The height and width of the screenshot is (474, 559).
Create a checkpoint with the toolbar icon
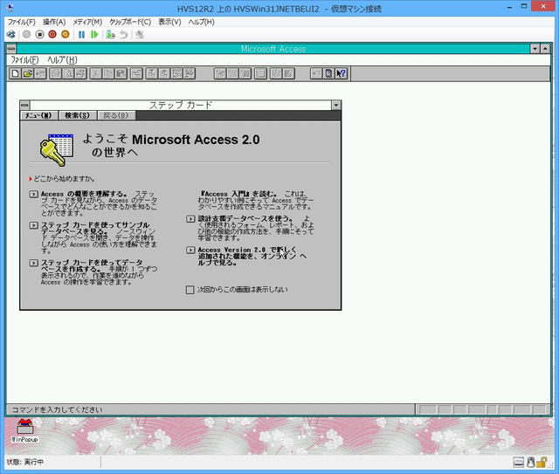point(111,35)
